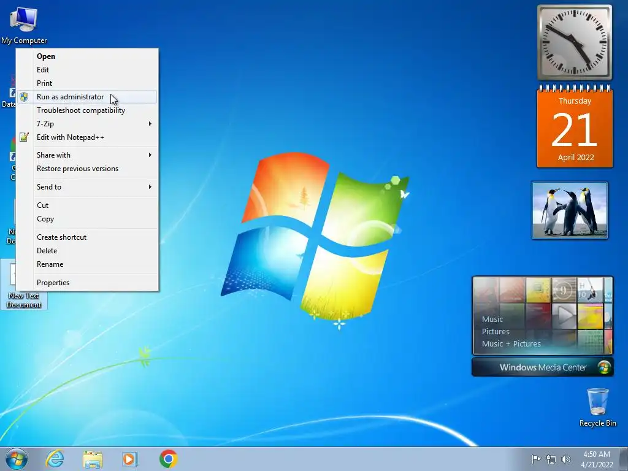Image resolution: width=628 pixels, height=471 pixels.
Task: Click the analog clock gadget
Action: pos(574,42)
